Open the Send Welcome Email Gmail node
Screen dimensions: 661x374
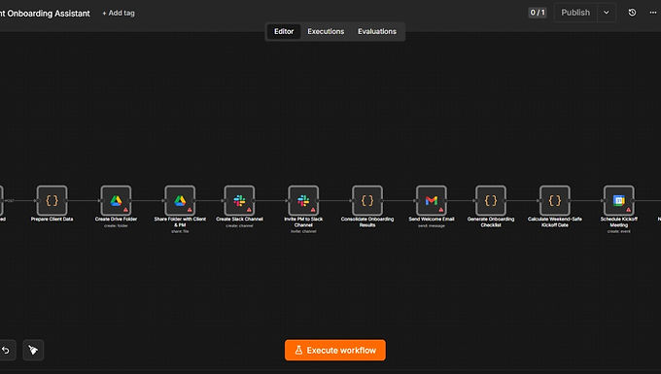click(x=432, y=200)
